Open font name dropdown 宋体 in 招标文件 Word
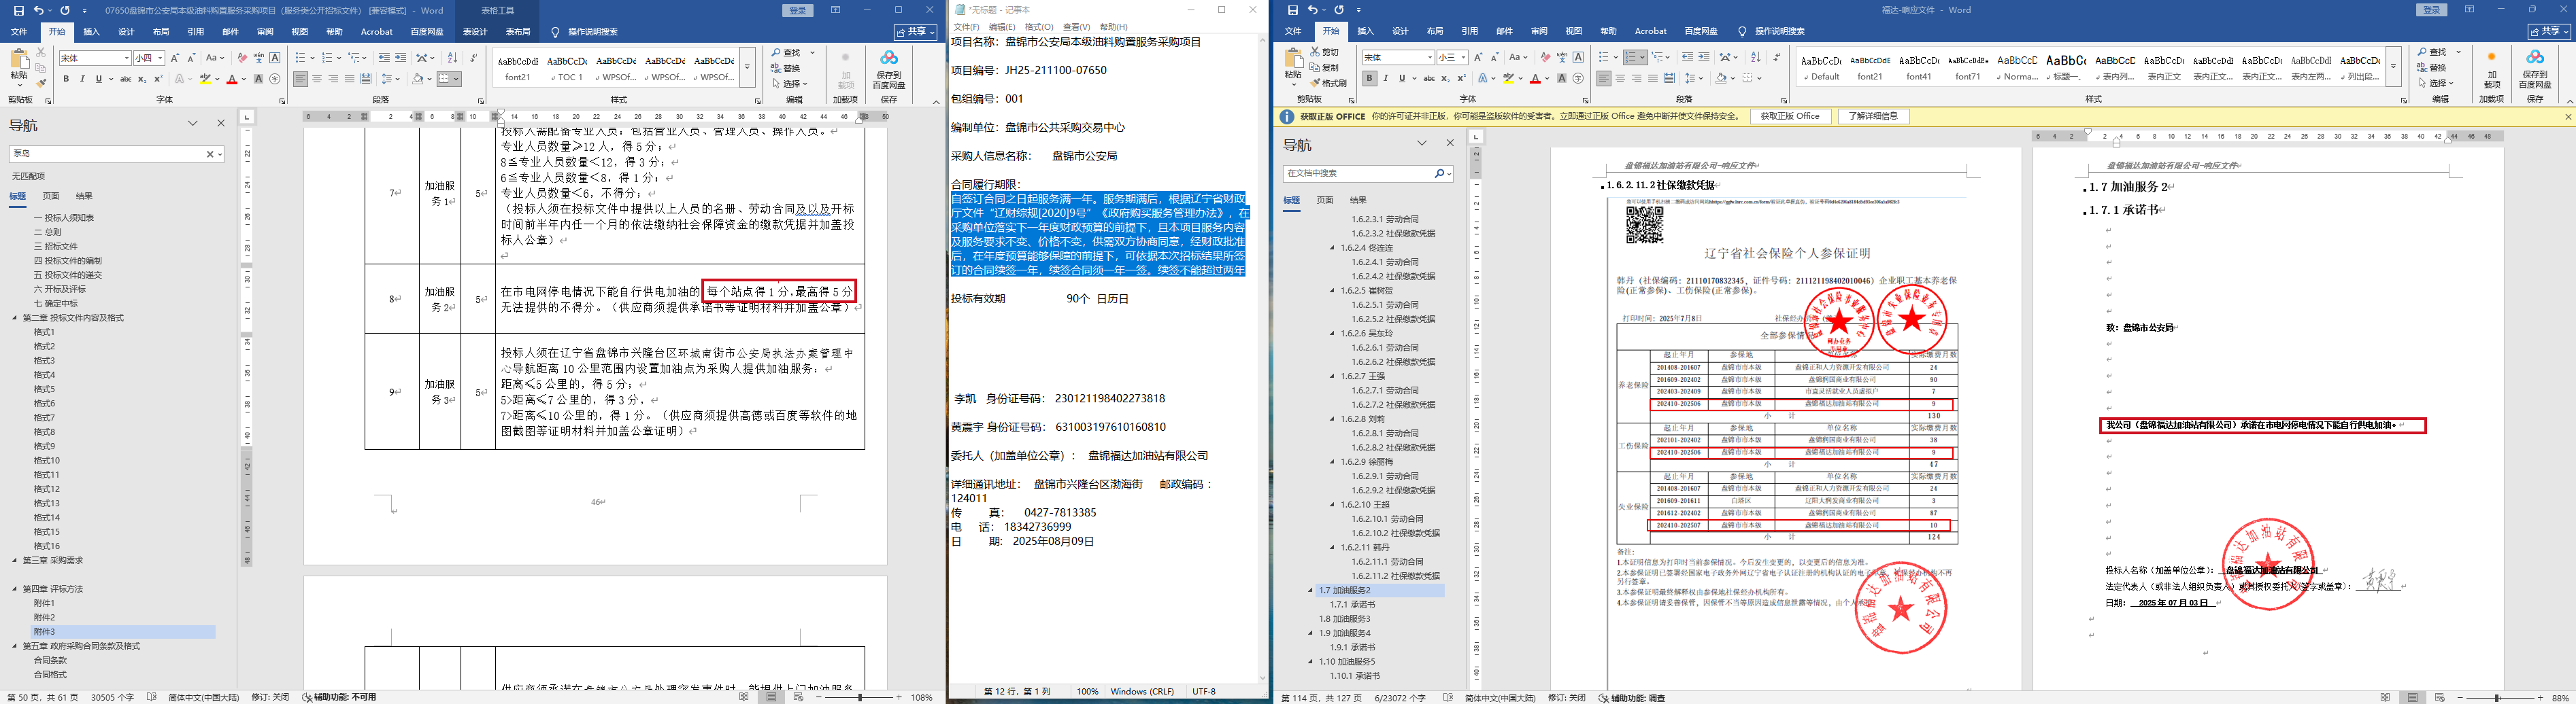The height and width of the screenshot is (704, 2576). pyautogui.click(x=126, y=59)
